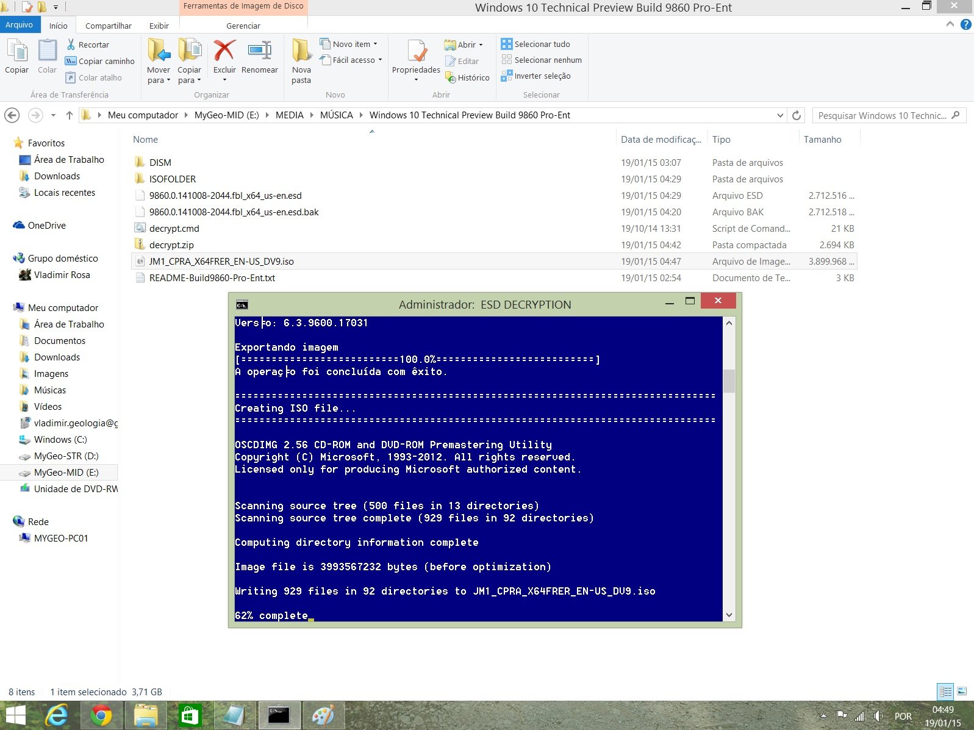
Task: Click the POR language indicator
Action: coord(903,716)
